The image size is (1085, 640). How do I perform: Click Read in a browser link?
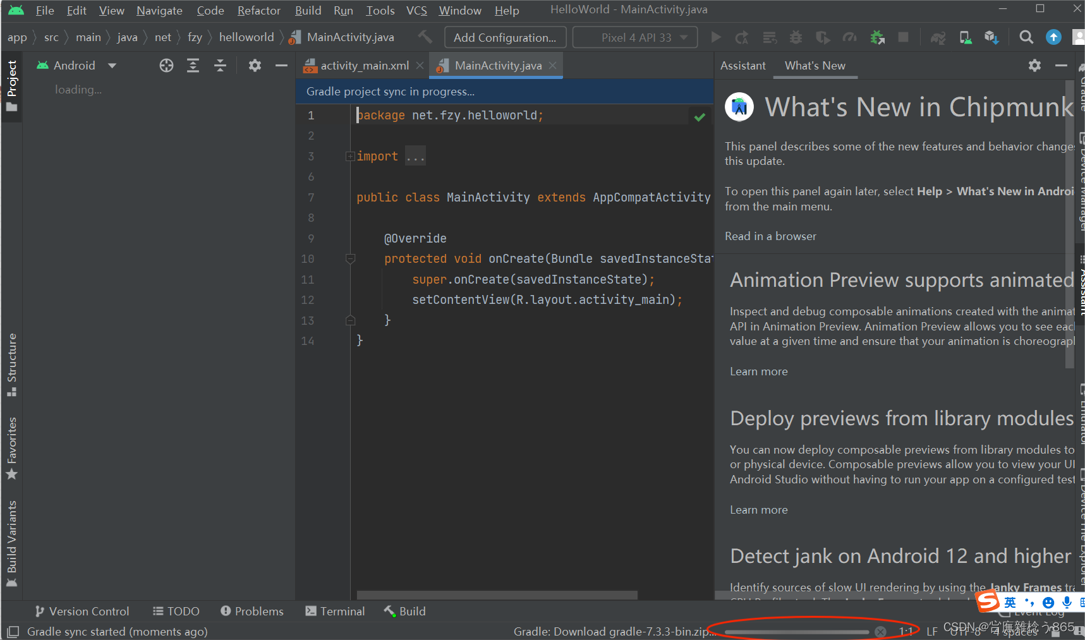pos(770,236)
